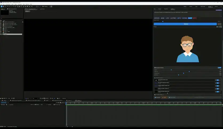Viewport: 223px width, 129px height.
Task: Select the Rectangle shape tool
Action: (x=18, y=6)
